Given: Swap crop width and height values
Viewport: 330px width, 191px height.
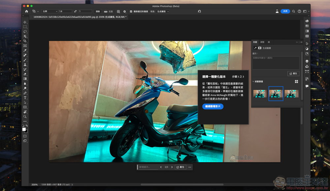Looking at the screenshot, I should point(75,11).
